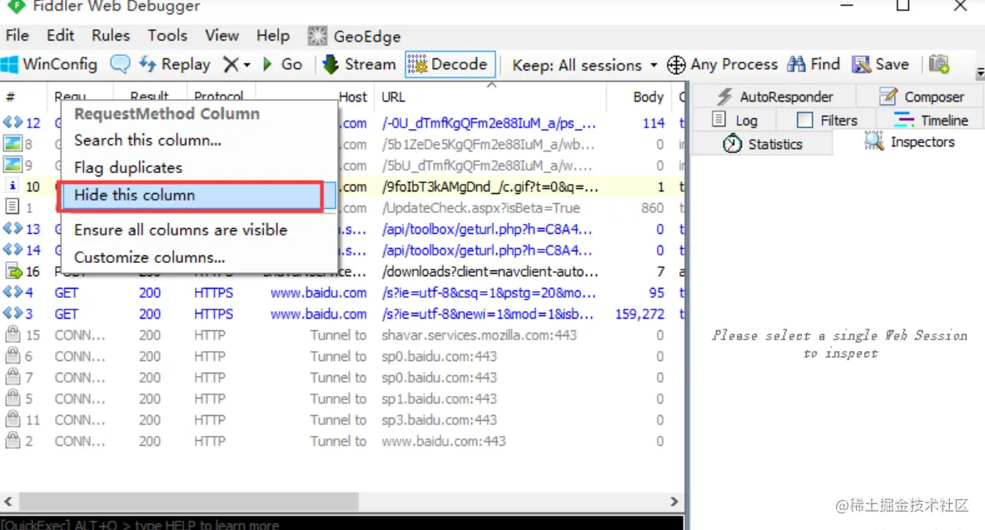Select session 13 row icon
The image size is (985, 530).
(12, 229)
